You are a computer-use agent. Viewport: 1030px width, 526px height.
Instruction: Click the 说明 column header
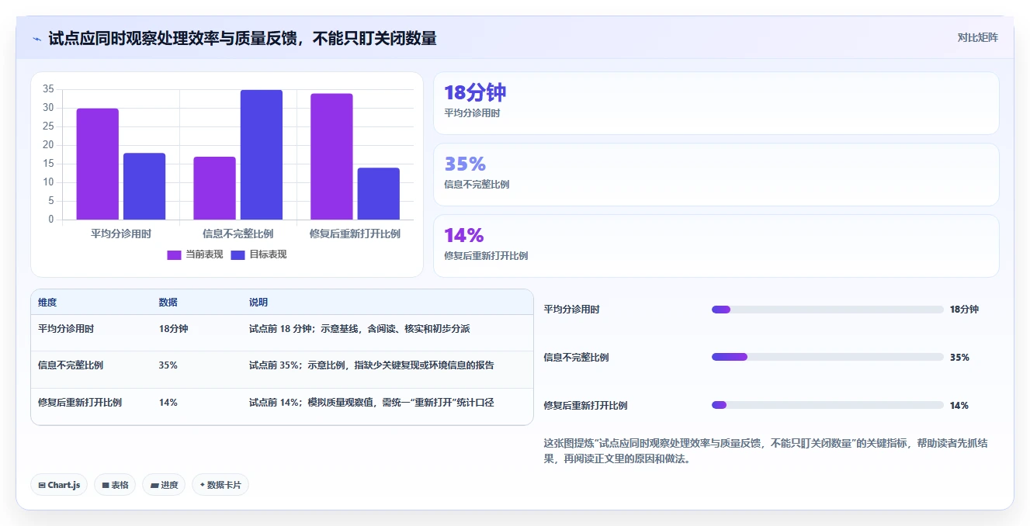(258, 303)
